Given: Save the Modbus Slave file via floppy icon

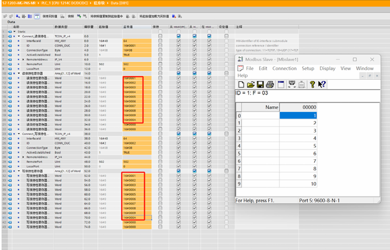Looking at the screenshot, I should [x=260, y=84].
